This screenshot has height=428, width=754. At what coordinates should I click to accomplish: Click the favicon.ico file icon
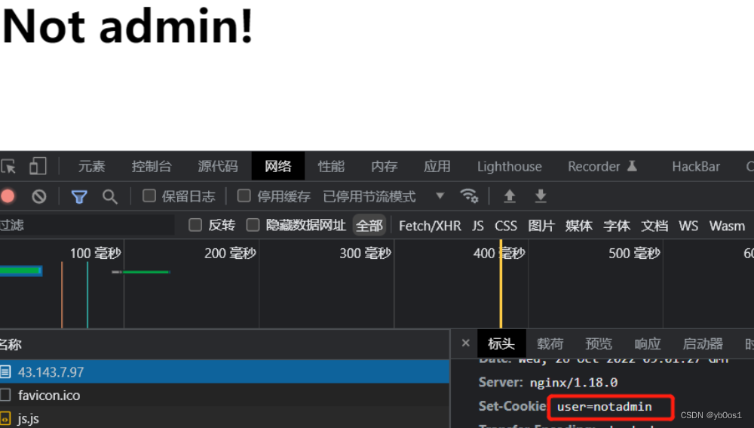point(5,396)
